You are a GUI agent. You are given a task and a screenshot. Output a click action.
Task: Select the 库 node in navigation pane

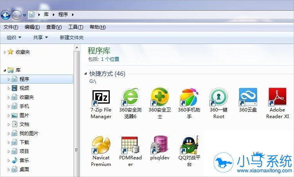(x=14, y=70)
